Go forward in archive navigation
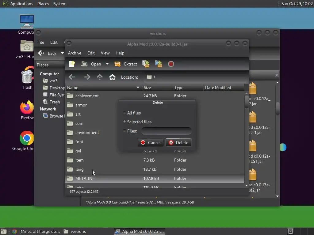 (87, 77)
